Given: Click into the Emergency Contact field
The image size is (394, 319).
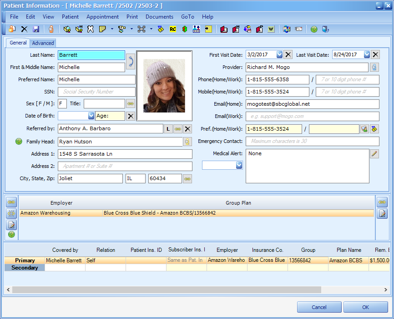Looking at the screenshot, I should coord(313,141).
